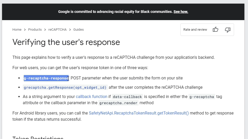
Task: Click the 'This page explains how to verify' paragraph
Action: 113,57
